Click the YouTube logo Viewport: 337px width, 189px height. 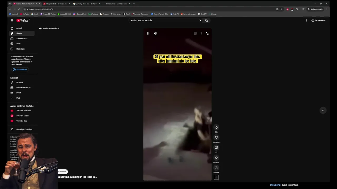click(x=23, y=20)
